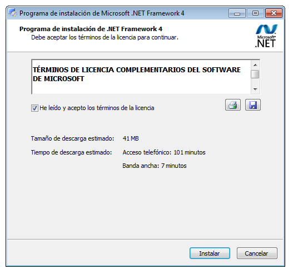Viewport: 293px width, 274px height.
Task: Maximize the installer window
Action: tap(255, 13)
